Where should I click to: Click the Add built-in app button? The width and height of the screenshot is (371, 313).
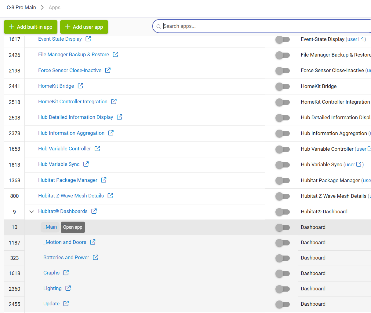[31, 27]
